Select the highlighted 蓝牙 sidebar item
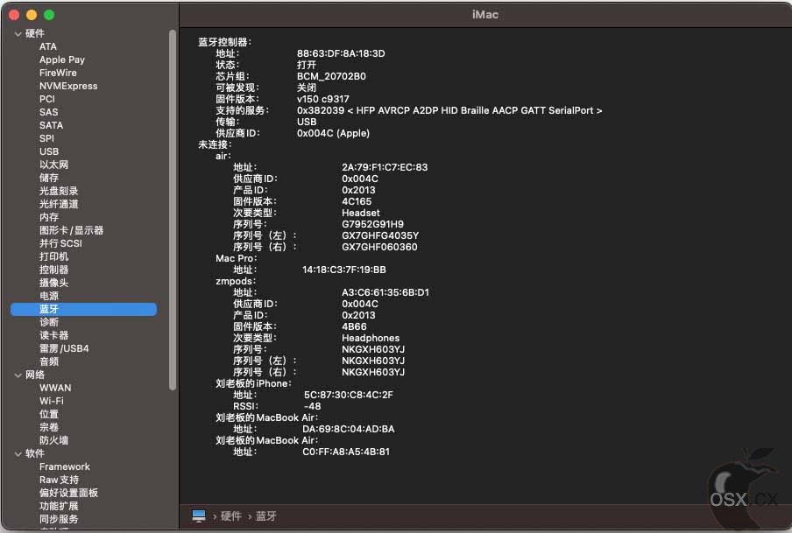This screenshot has height=533, width=792. pos(84,309)
